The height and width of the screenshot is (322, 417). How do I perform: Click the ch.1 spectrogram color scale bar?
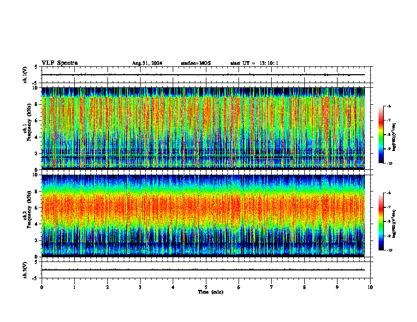[x=381, y=135]
